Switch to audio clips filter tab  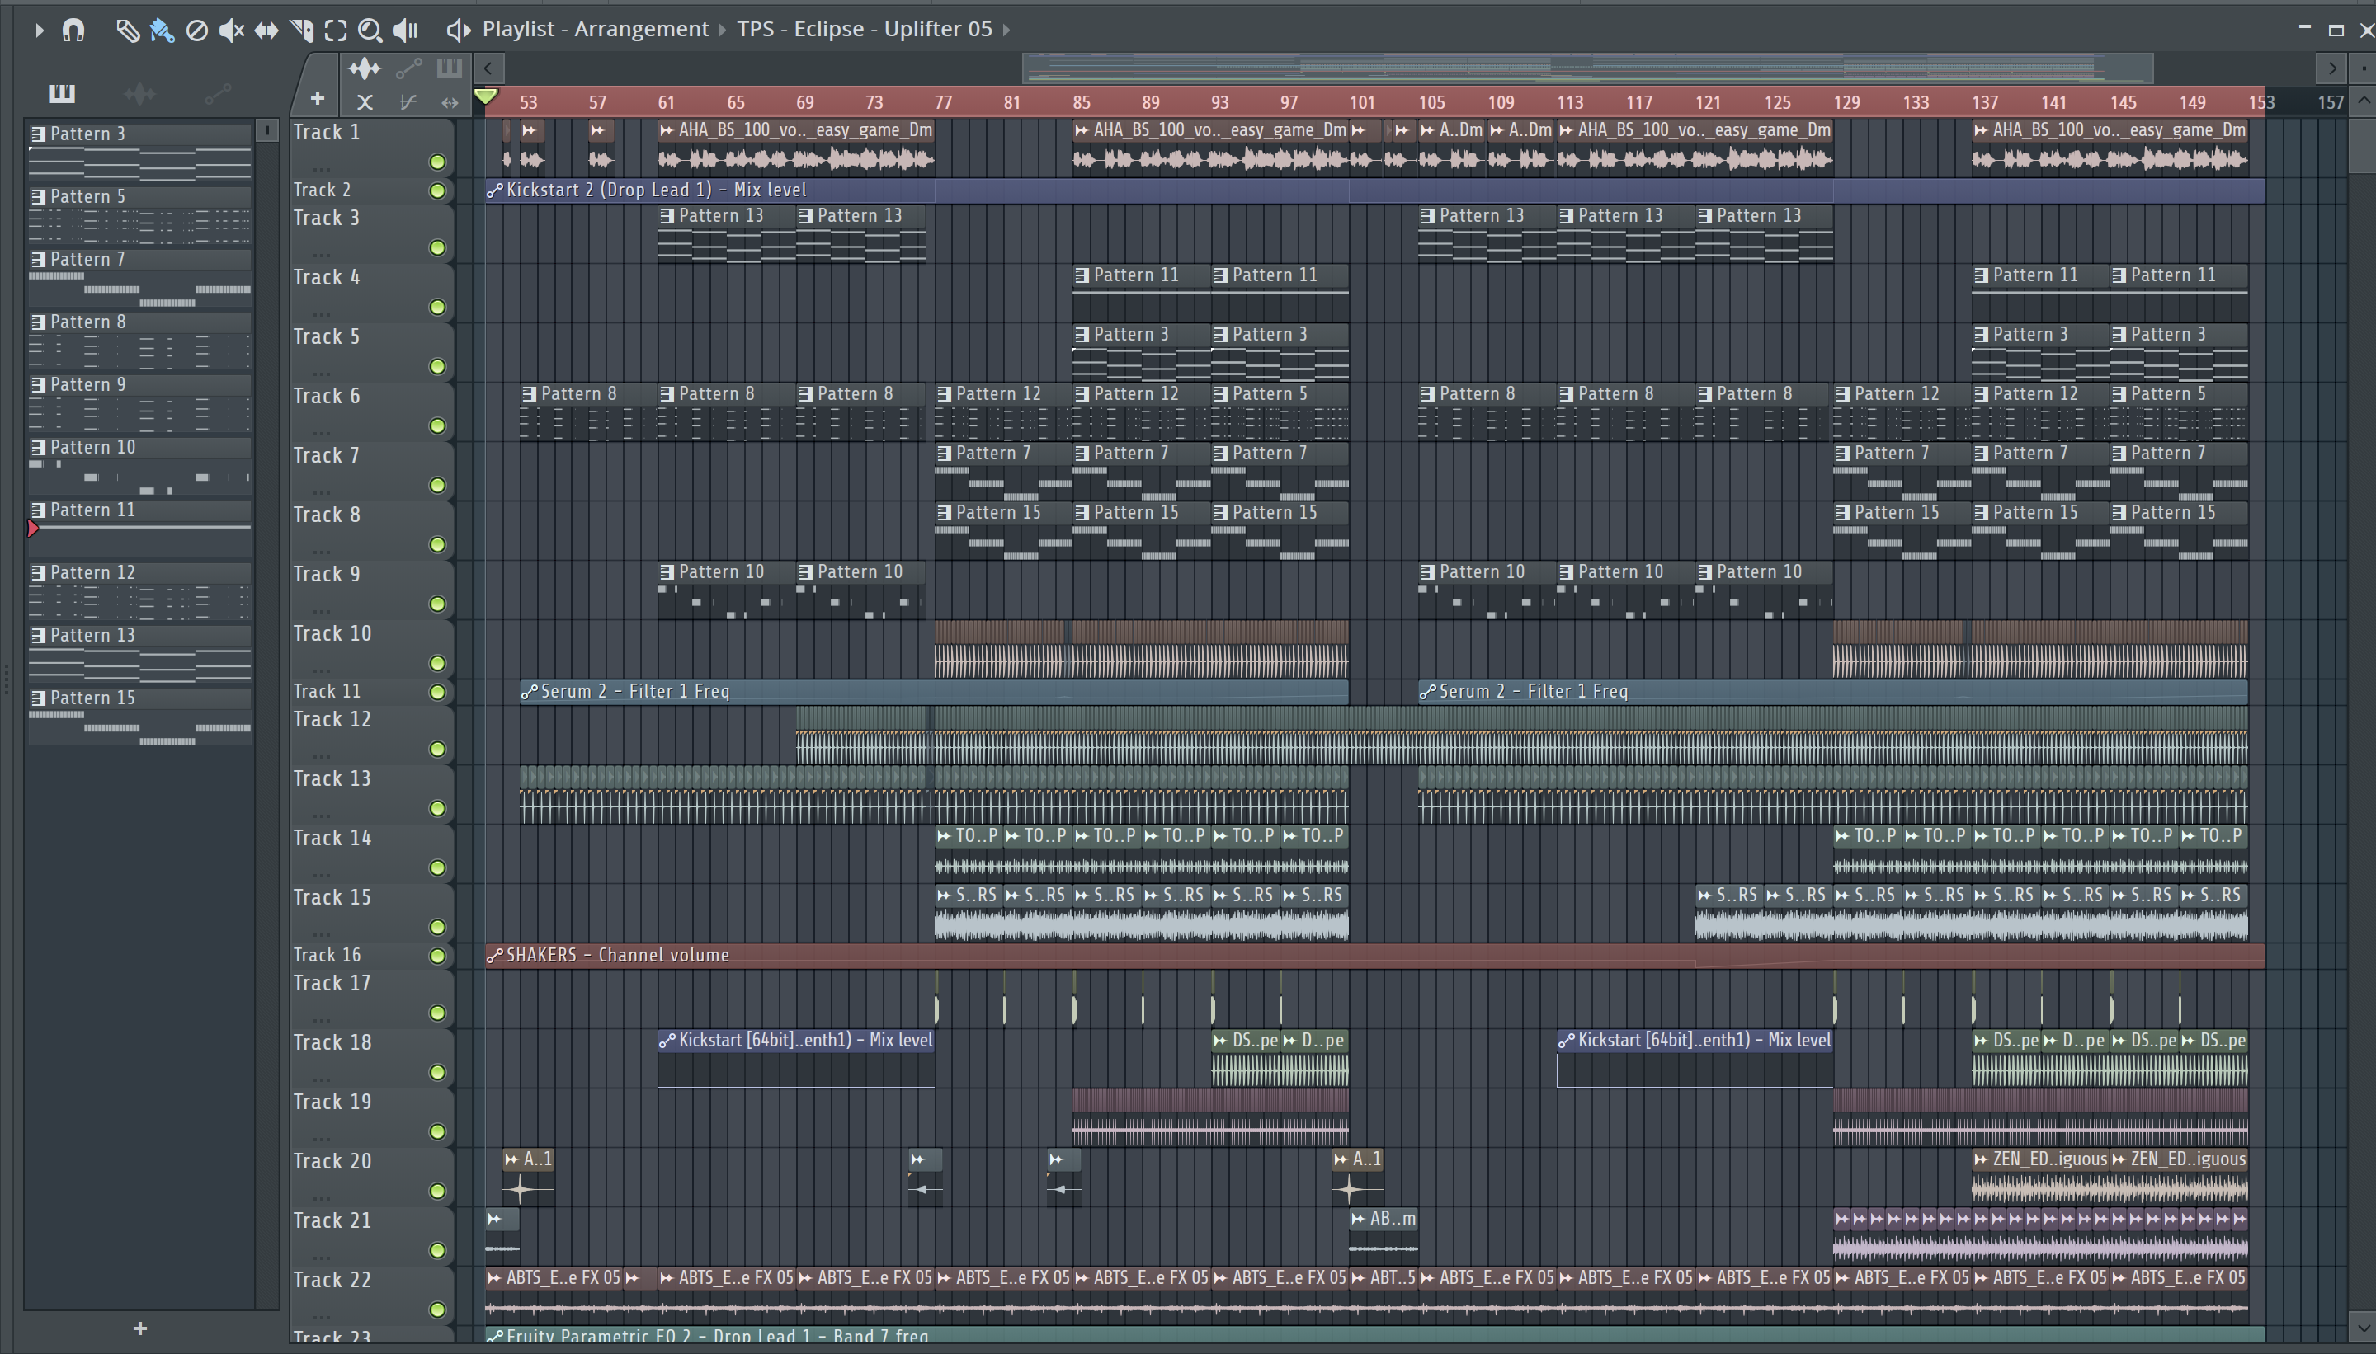tap(139, 92)
